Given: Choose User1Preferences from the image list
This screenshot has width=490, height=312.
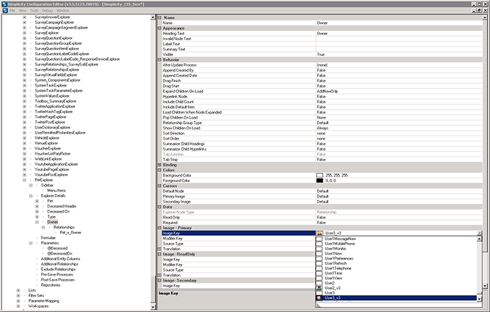Looking at the screenshot, I should tap(339, 258).
